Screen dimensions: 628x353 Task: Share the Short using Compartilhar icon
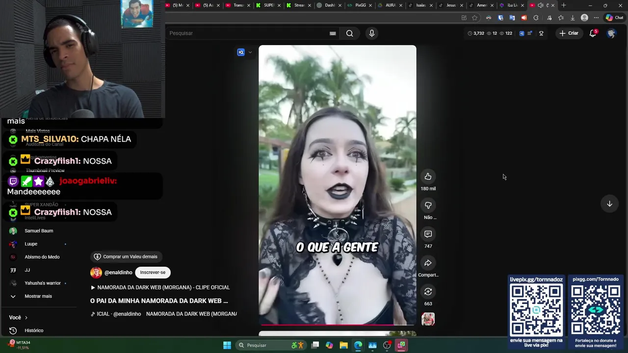click(428, 263)
